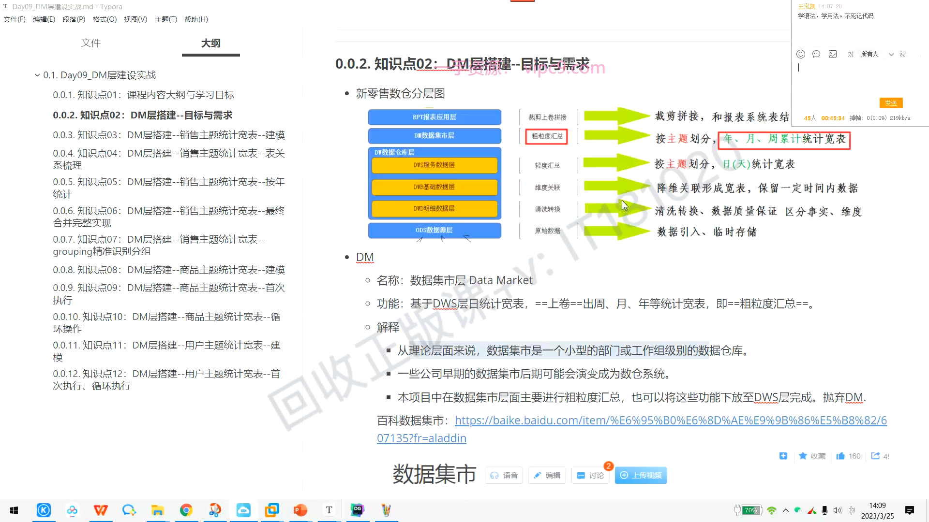Viewport: 929px width, 522px height.
Task: Go to outline item 知识点08 商品主题统计宽表建模
Action: coord(168,270)
